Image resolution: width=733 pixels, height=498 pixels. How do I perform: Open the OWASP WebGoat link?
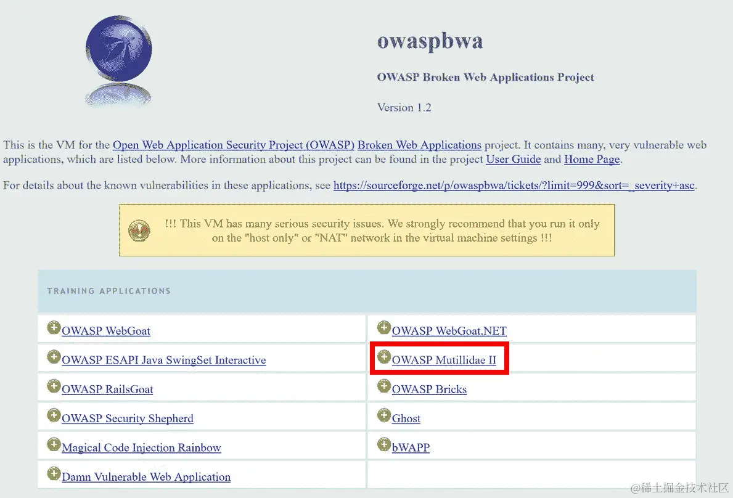(106, 331)
